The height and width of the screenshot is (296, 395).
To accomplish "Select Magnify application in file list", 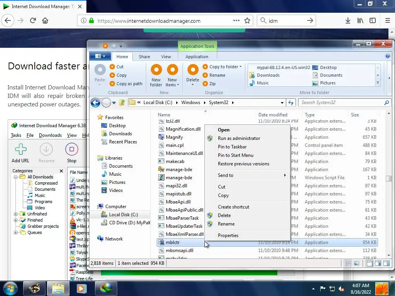I will pyautogui.click(x=174, y=137).
